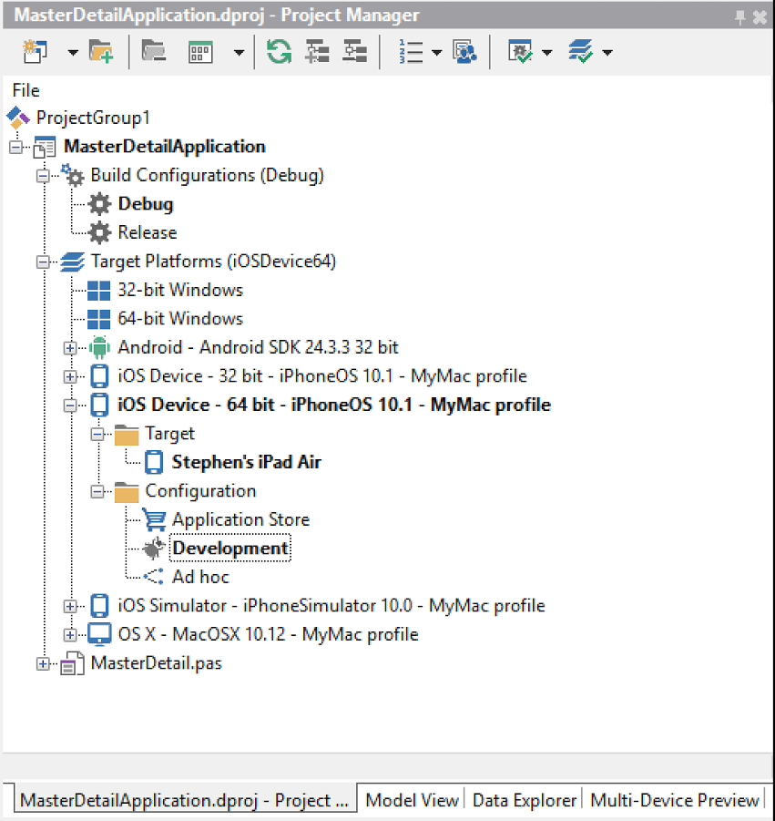Switch to the Multi-Device Preview tab
Screen dimensions: 775x821
click(x=674, y=800)
